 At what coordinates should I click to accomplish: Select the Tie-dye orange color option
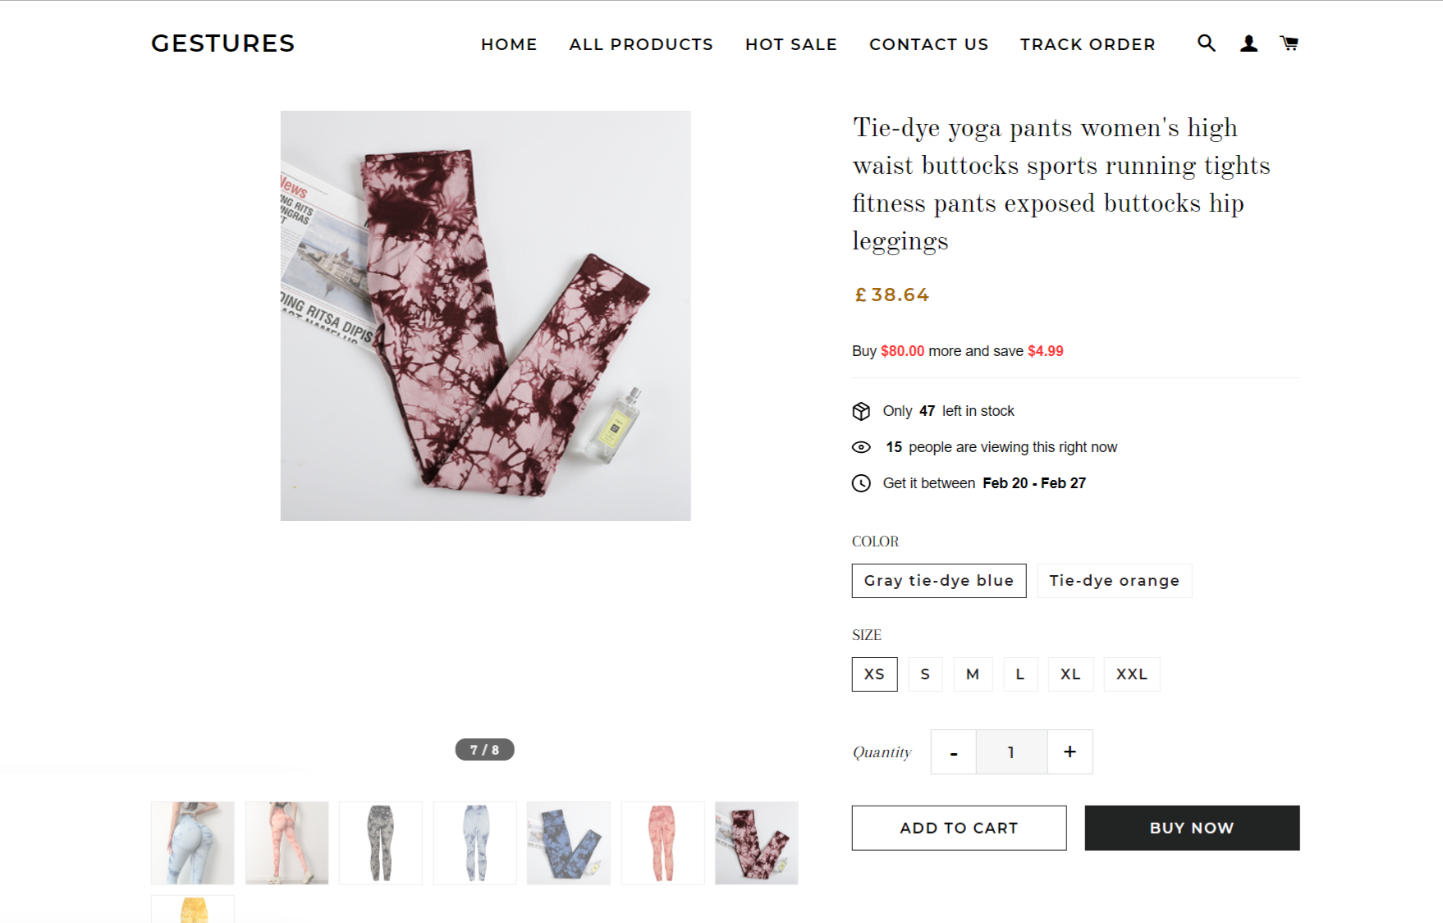(x=1115, y=581)
